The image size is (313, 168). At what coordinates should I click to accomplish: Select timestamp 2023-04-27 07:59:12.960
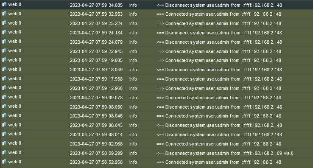click(x=96, y=88)
